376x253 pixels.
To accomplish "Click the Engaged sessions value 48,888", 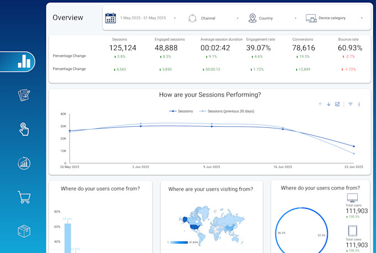I will tap(166, 48).
